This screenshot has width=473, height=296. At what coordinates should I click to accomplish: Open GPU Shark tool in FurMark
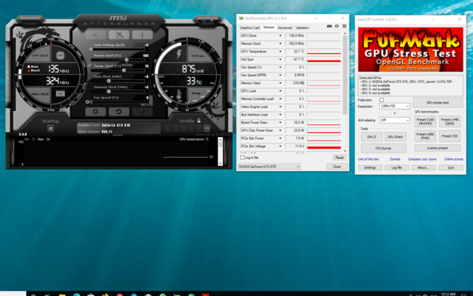coord(395,137)
